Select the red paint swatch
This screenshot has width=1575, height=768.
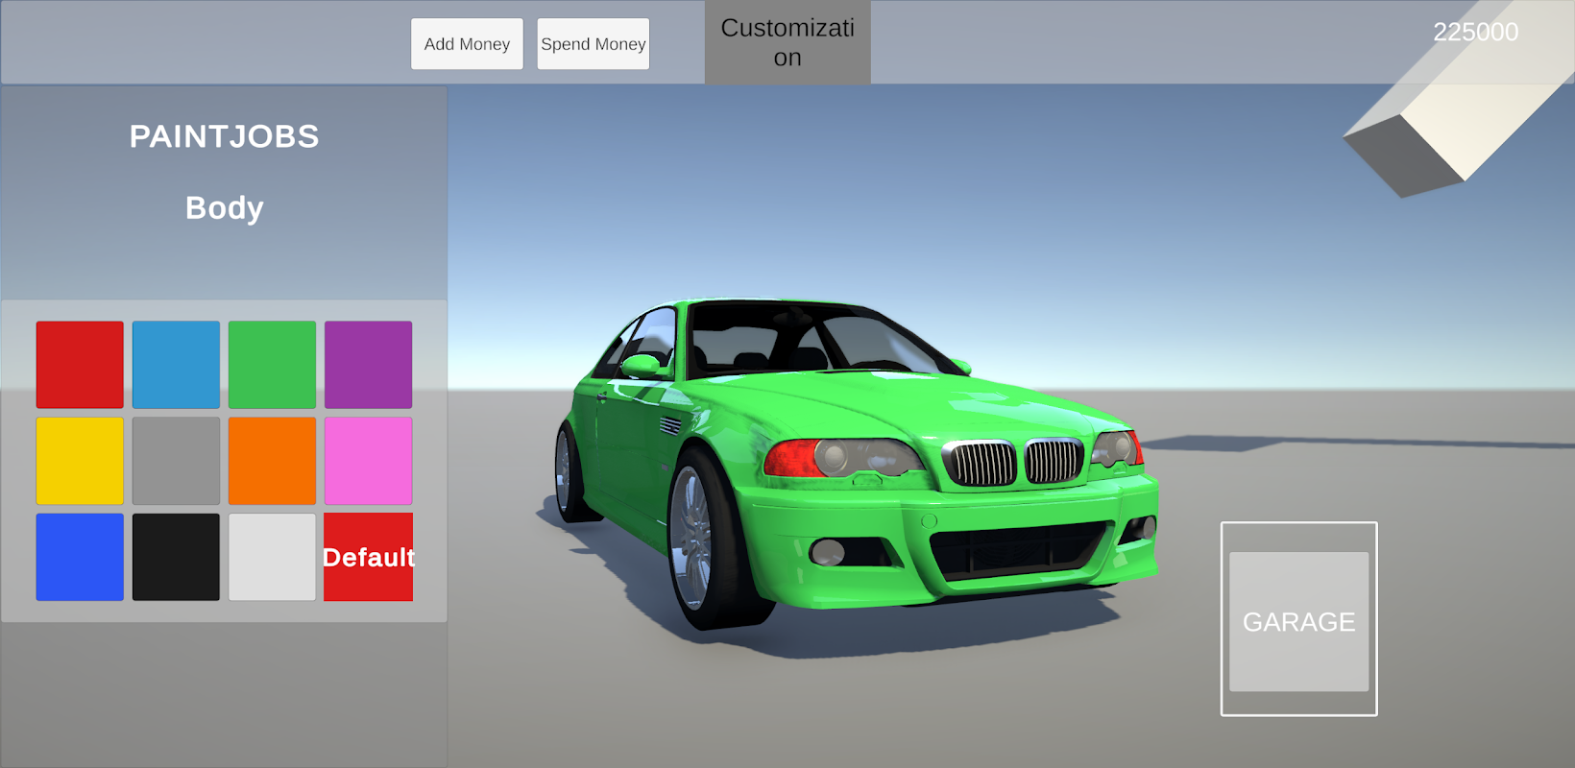pyautogui.click(x=80, y=365)
